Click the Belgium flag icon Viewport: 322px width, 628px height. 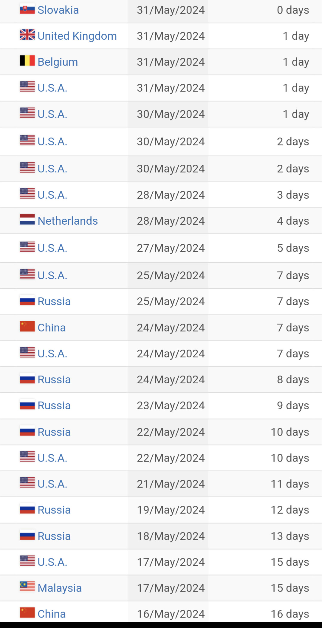click(27, 61)
